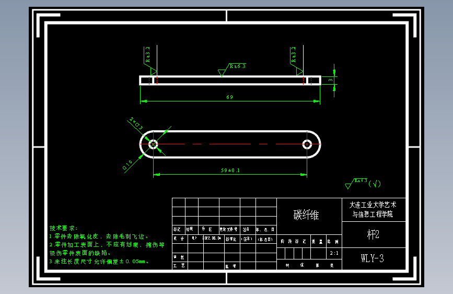
Task: Click the material text 碳纤维
Action: [x=306, y=215]
